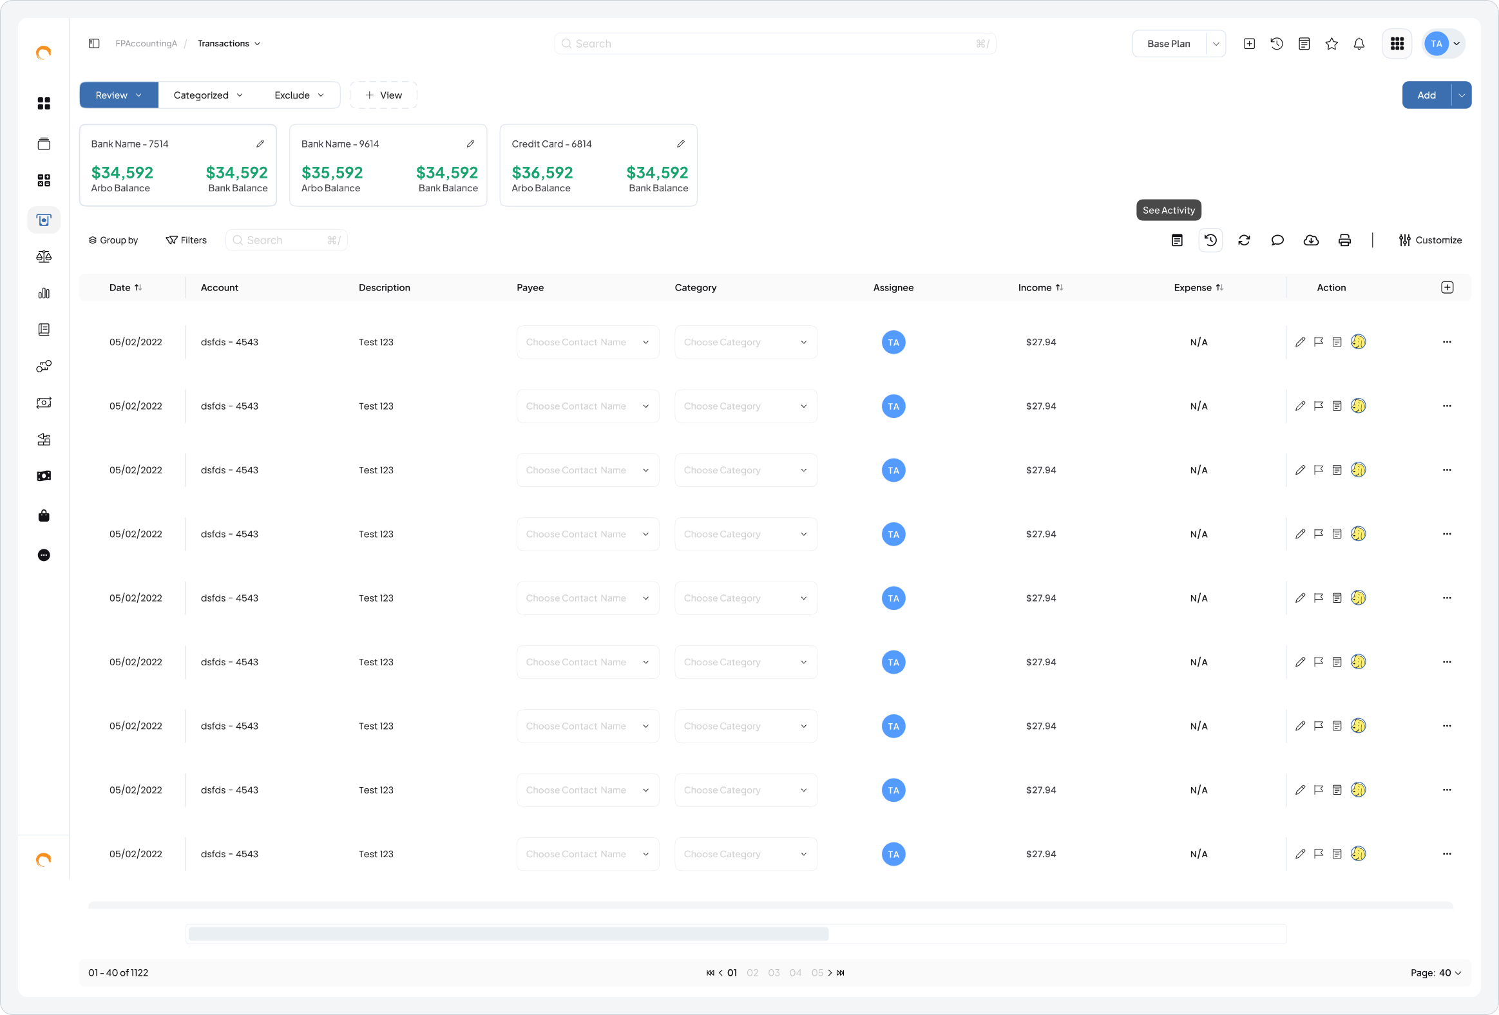
Task: Select the highlighted transactions ATM sidebar icon
Action: click(x=44, y=220)
